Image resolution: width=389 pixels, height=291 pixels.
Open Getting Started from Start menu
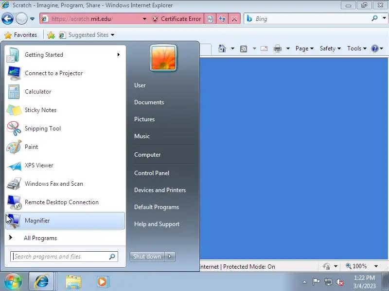[x=65, y=55]
